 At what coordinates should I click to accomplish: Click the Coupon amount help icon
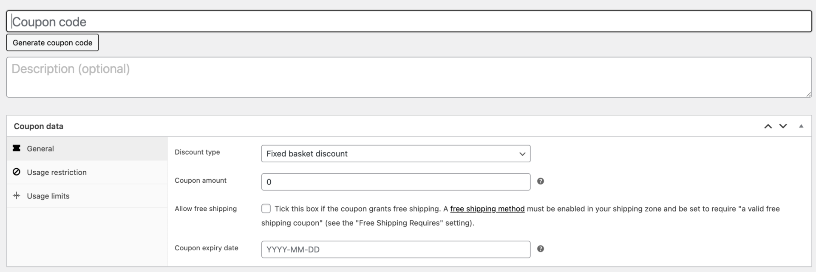pos(540,181)
